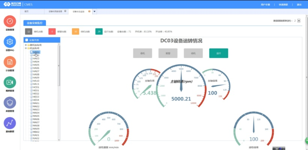Select device HA06 in tree
308x150 pixels.
[36, 68]
